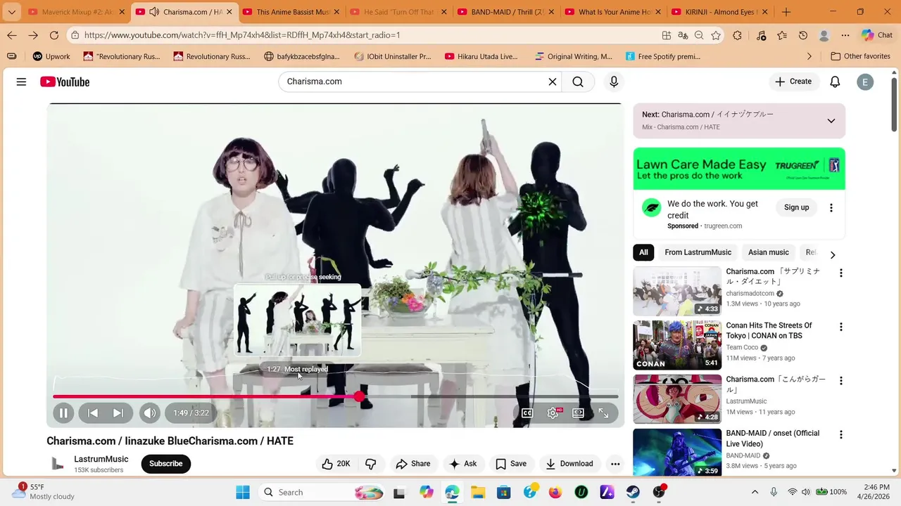
Task: Open the browser extensions puzzle icon
Action: pos(737,35)
